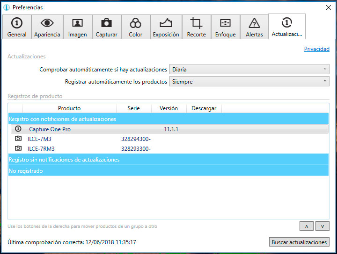Open the Alertas warning tab
337x254 pixels.
click(x=254, y=27)
